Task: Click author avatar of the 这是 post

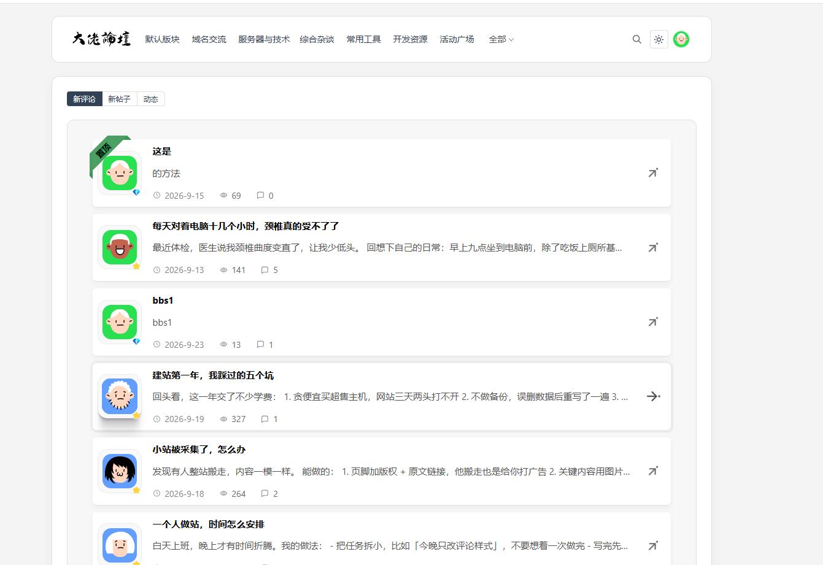Action: [120, 173]
